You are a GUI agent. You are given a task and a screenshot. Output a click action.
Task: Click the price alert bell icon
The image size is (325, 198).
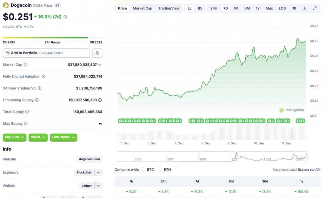pos(97,53)
